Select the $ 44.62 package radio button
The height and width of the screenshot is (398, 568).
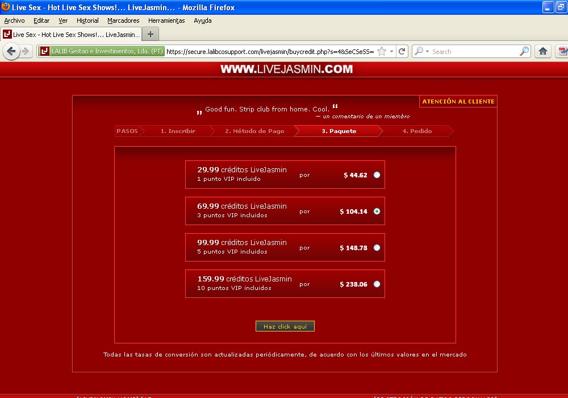(x=377, y=175)
